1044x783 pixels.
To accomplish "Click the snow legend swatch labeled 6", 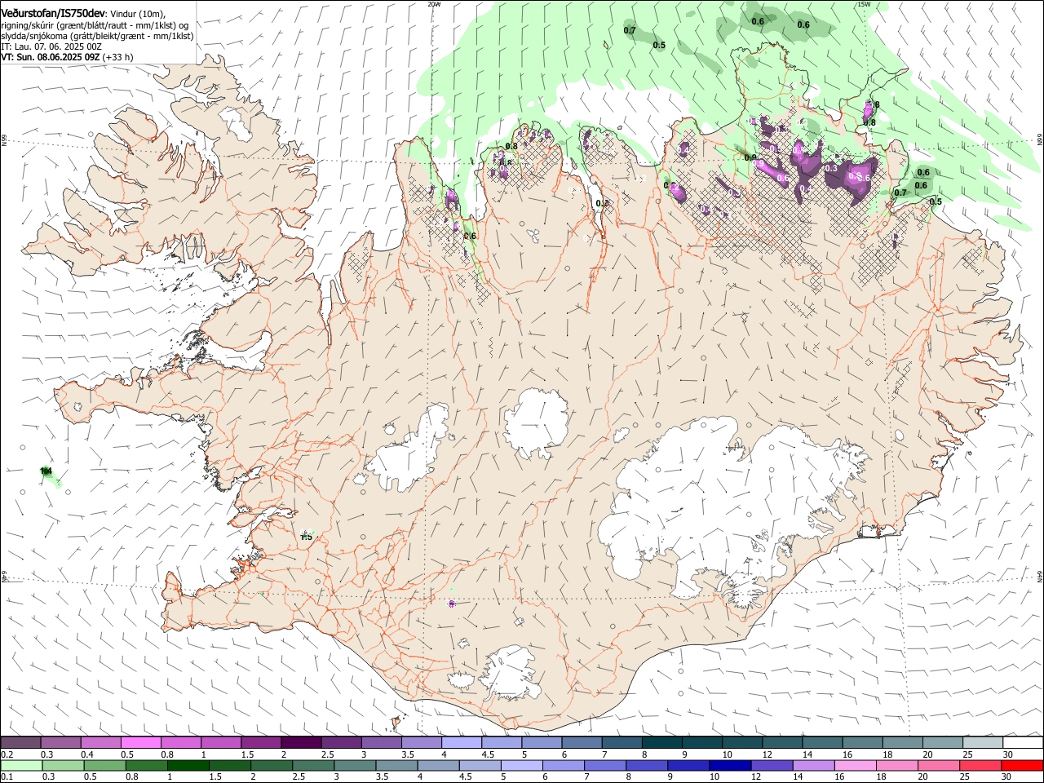I will (x=582, y=743).
